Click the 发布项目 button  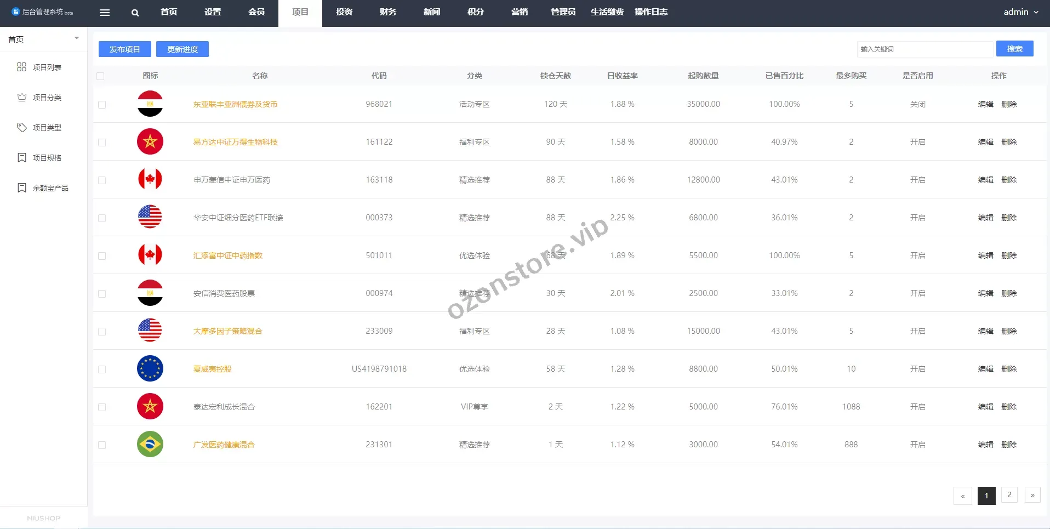[125, 49]
